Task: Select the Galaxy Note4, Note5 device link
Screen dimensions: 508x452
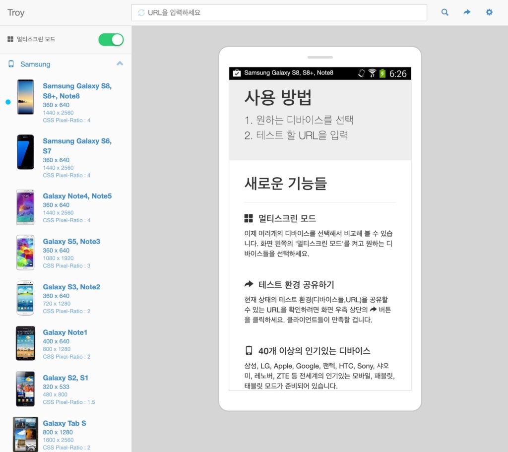Action: click(77, 196)
